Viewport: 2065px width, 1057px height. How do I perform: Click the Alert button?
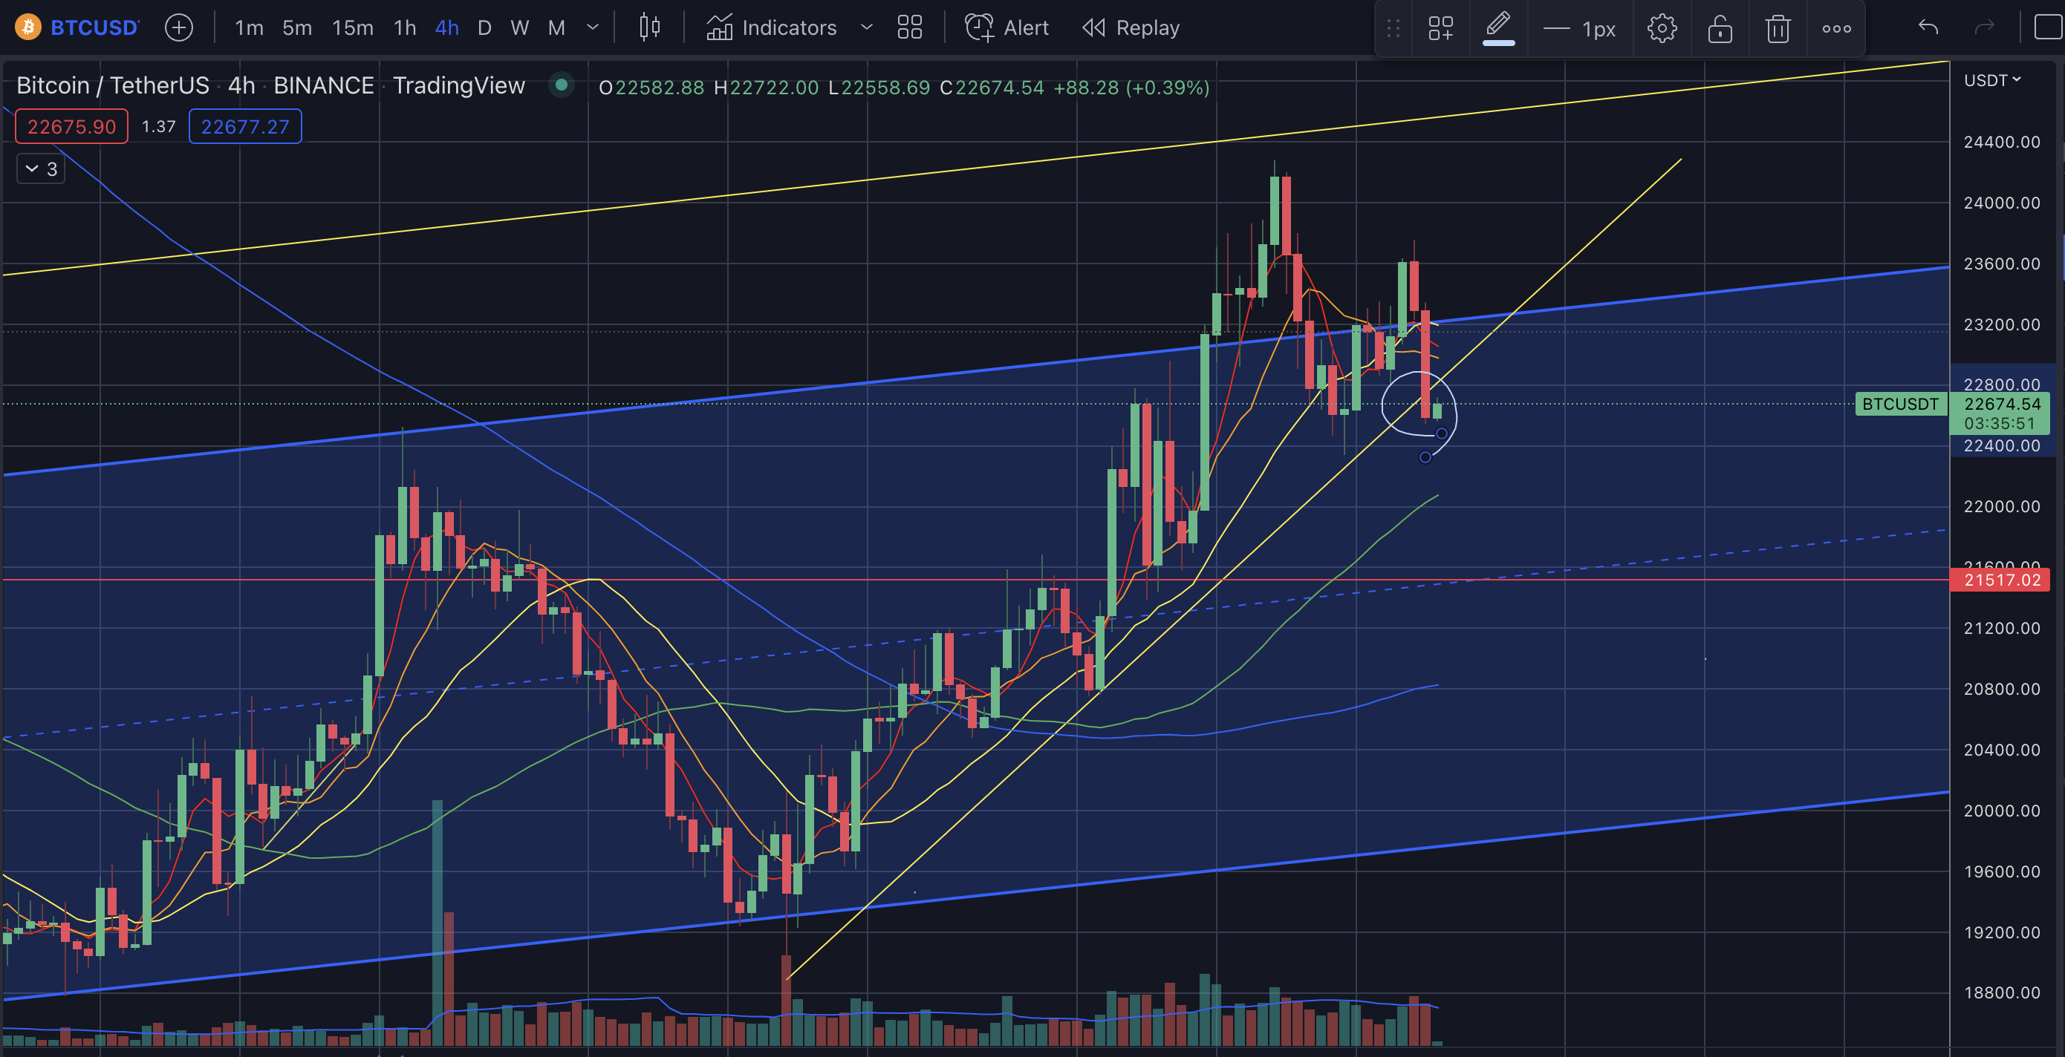[x=1007, y=28]
